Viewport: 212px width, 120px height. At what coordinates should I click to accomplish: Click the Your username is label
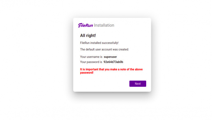91,57
